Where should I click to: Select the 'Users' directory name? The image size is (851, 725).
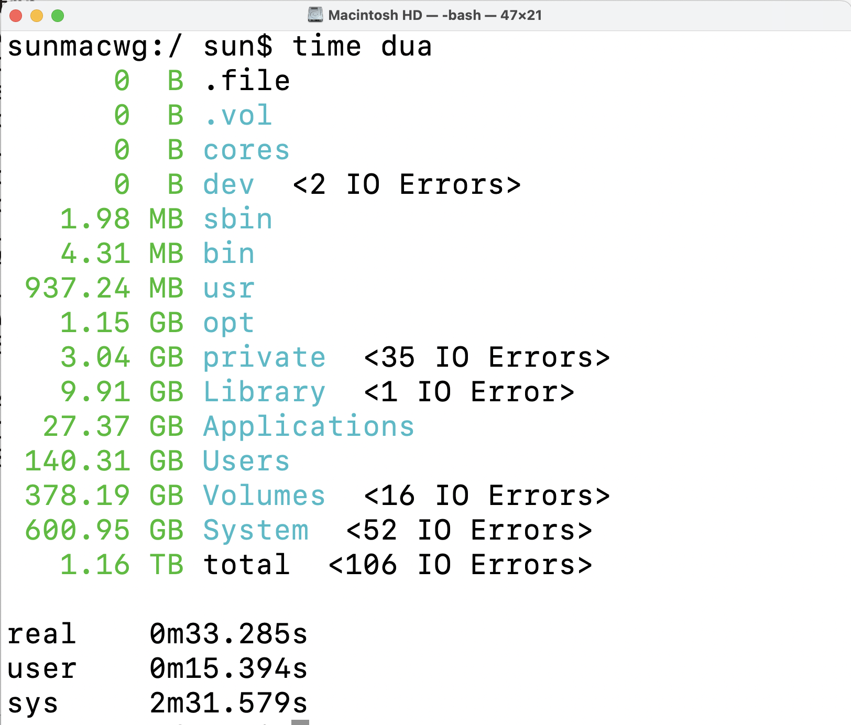pos(246,462)
